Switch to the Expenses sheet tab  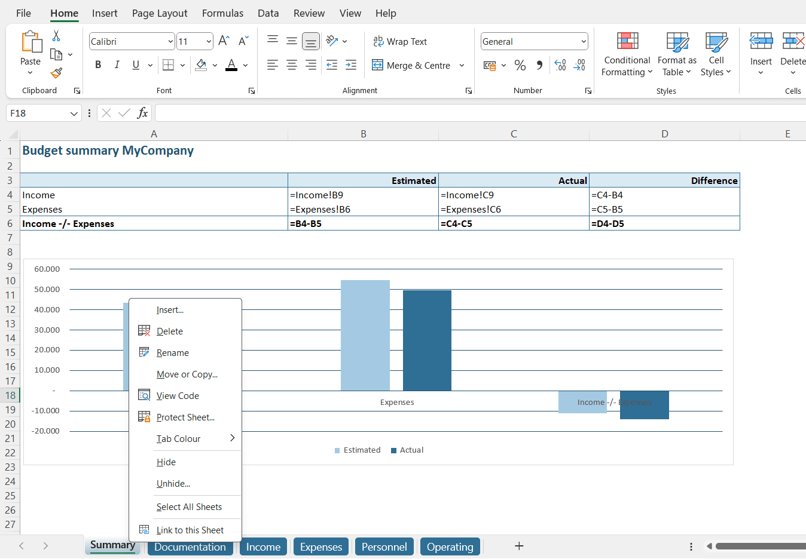pos(321,547)
